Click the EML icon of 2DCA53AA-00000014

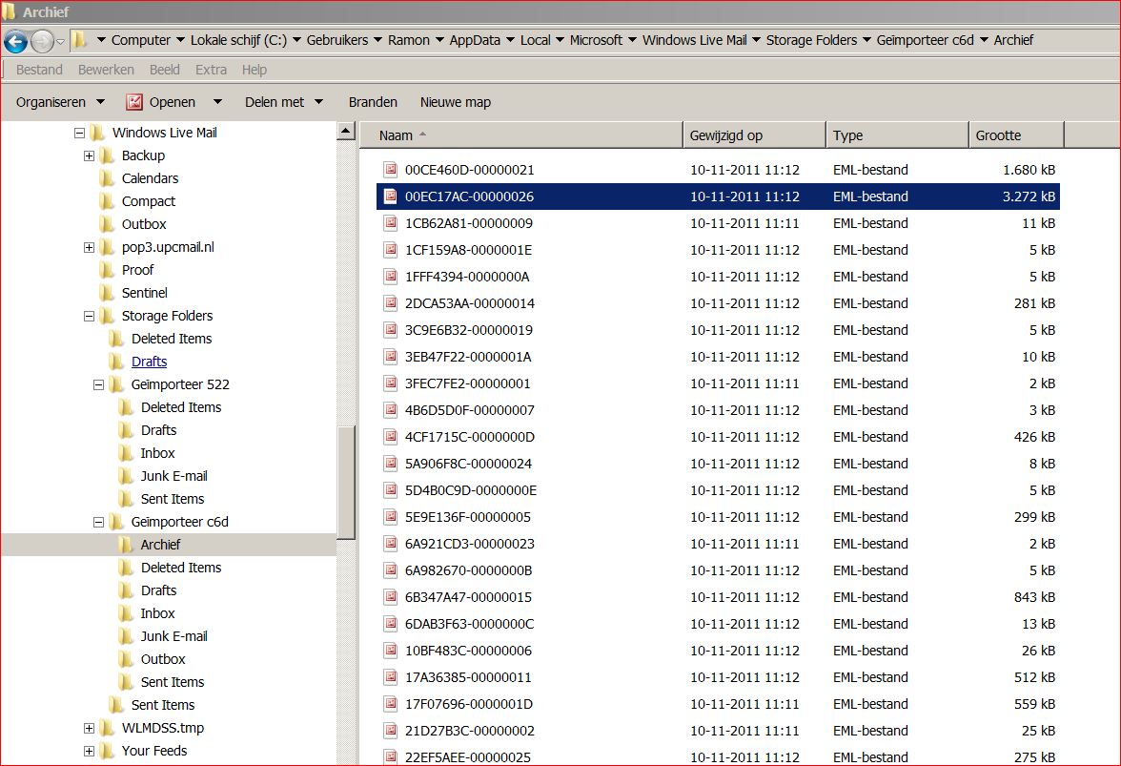391,303
